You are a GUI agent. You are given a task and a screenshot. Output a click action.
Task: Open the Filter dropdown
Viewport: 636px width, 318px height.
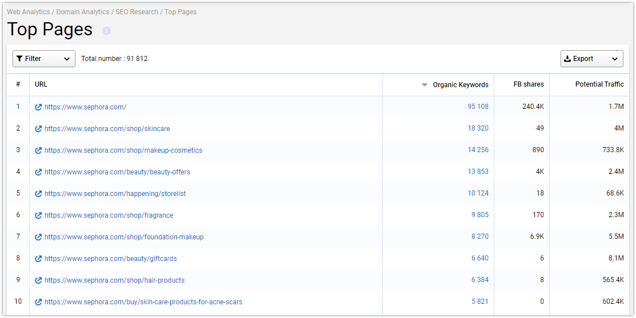[44, 59]
